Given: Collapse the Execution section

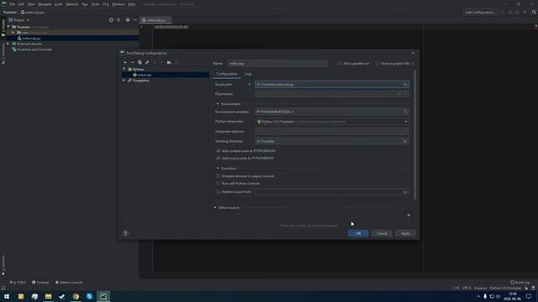Looking at the screenshot, I should point(218,168).
